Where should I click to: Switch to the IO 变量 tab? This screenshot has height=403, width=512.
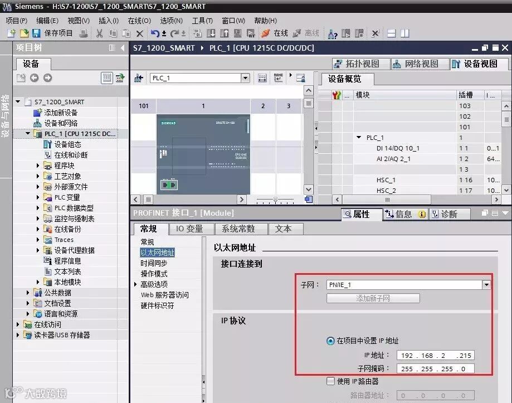pos(192,229)
